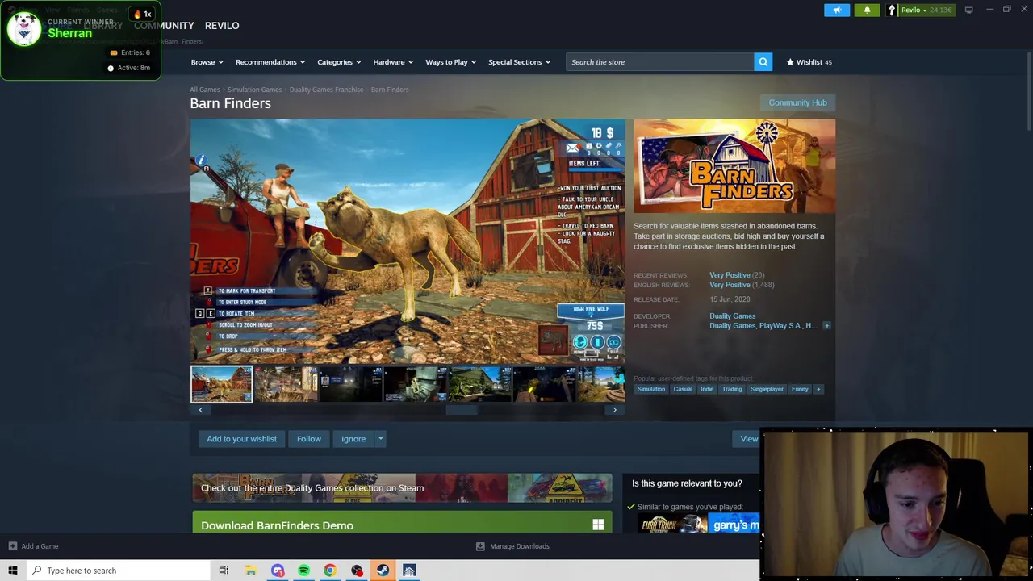
Task: Switch Steam to Big Picture mode
Action: [x=968, y=10]
